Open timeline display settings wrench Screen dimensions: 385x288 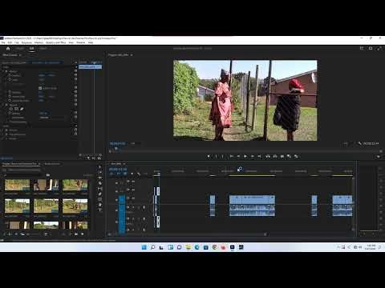coord(139,174)
